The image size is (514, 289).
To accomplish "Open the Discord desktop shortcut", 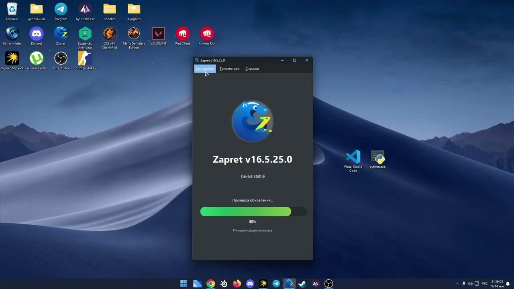I will pyautogui.click(x=37, y=34).
